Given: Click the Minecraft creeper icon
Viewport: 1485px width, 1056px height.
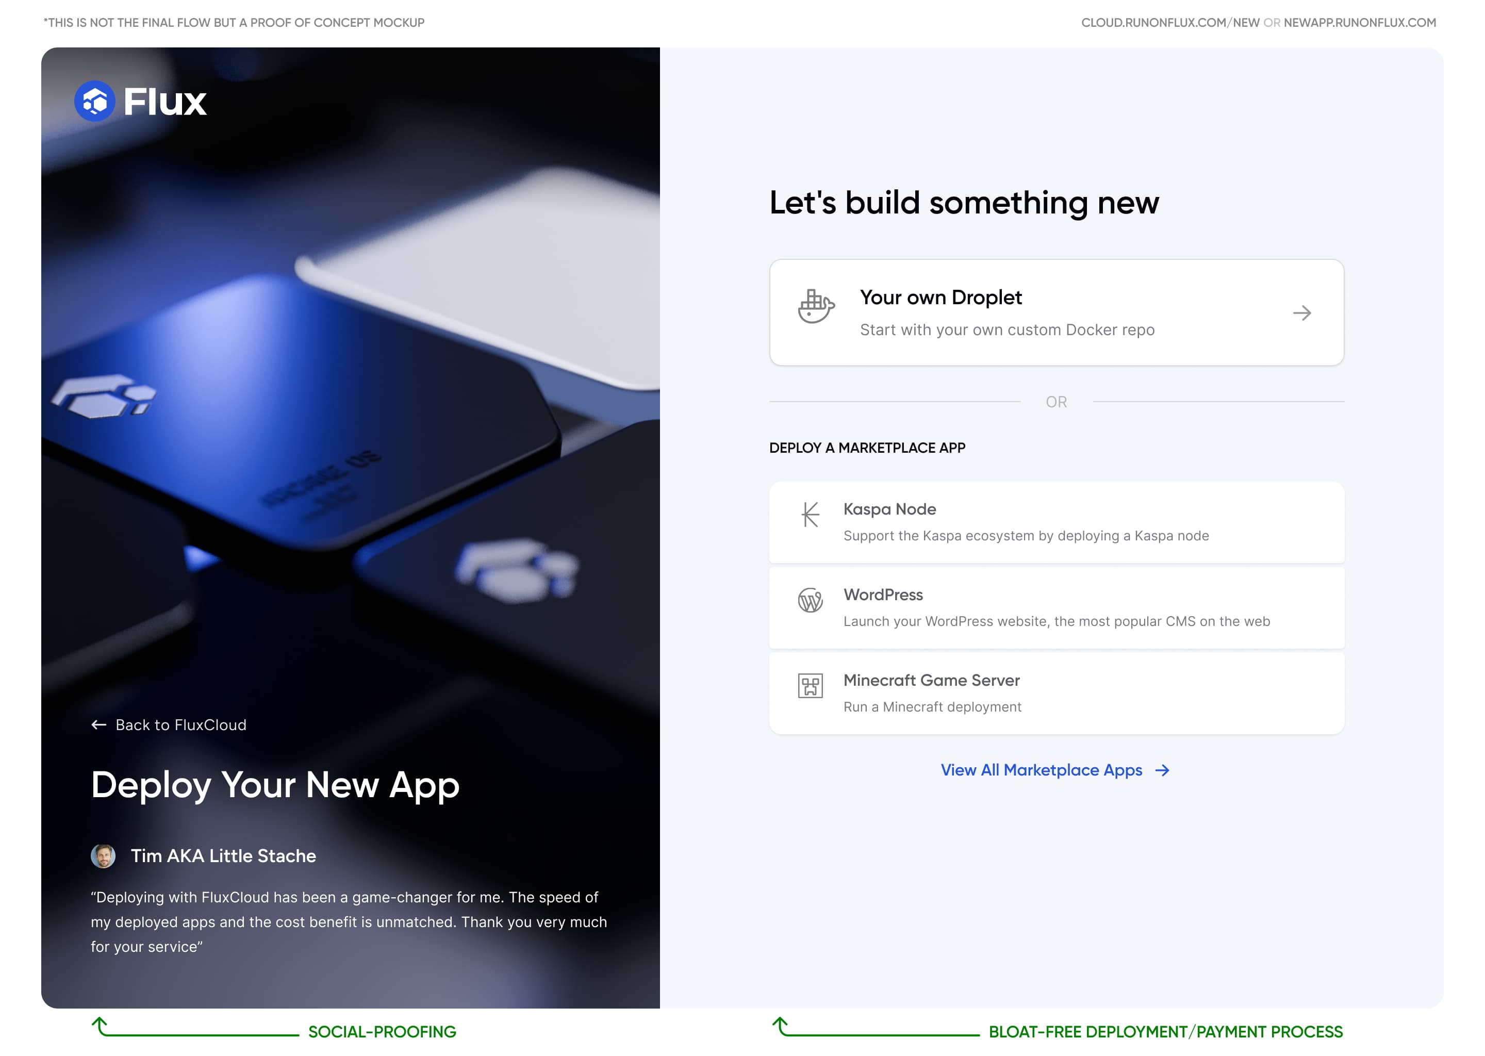Looking at the screenshot, I should 810,685.
